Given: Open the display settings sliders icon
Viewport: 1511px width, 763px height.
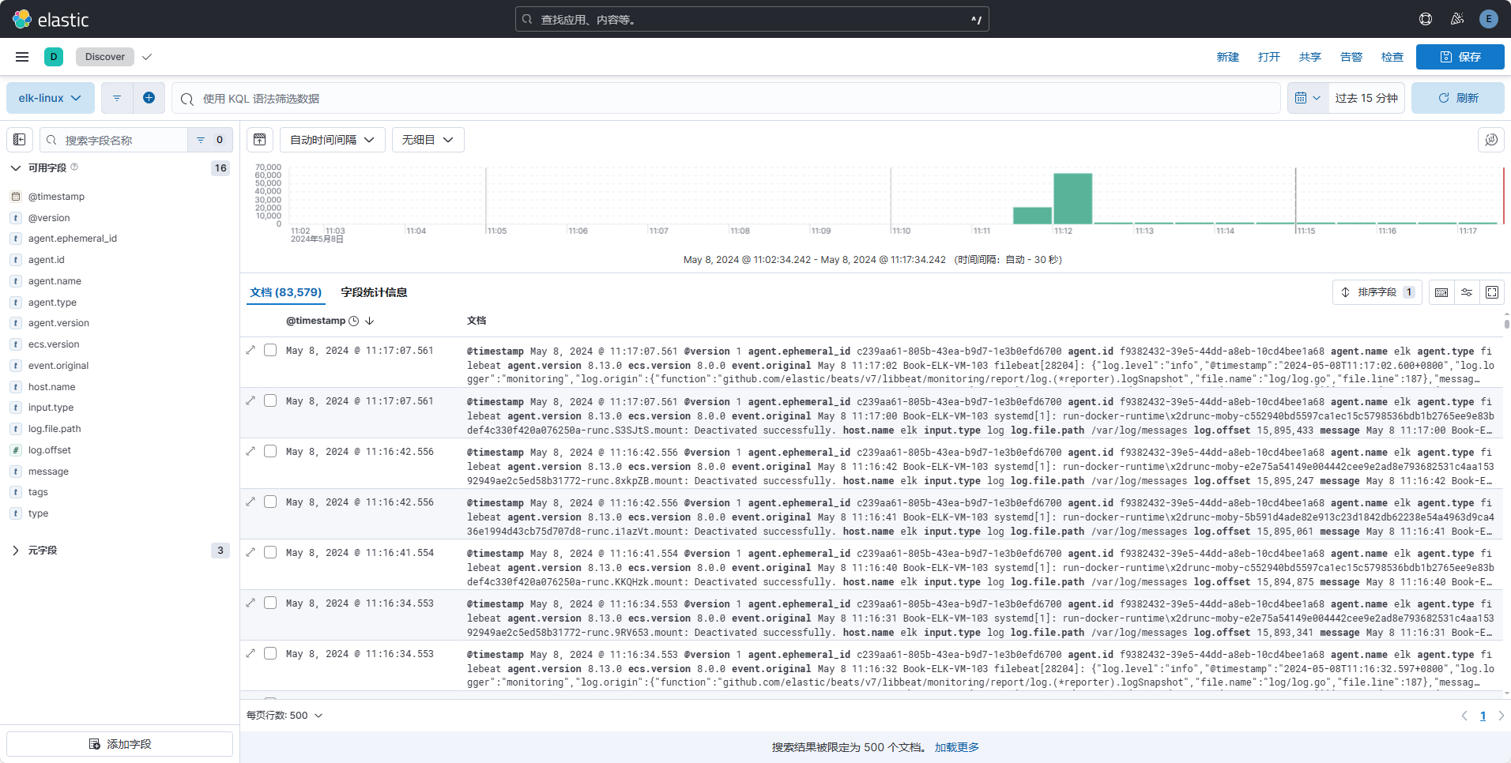Looking at the screenshot, I should tap(1467, 292).
